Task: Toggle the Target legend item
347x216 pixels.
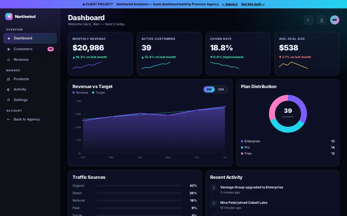Action: click(98, 93)
